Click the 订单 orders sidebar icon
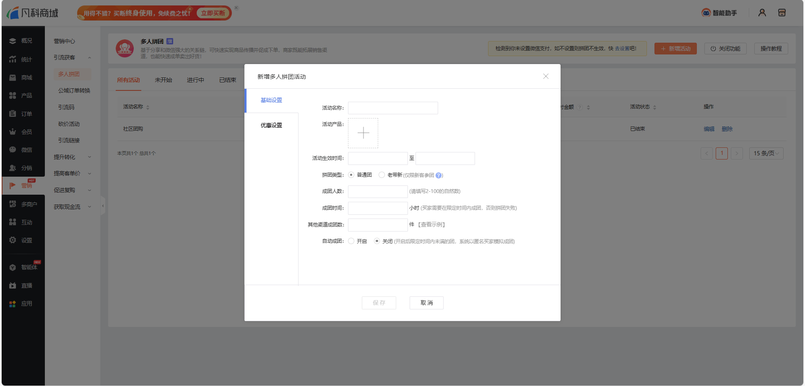 (13, 114)
